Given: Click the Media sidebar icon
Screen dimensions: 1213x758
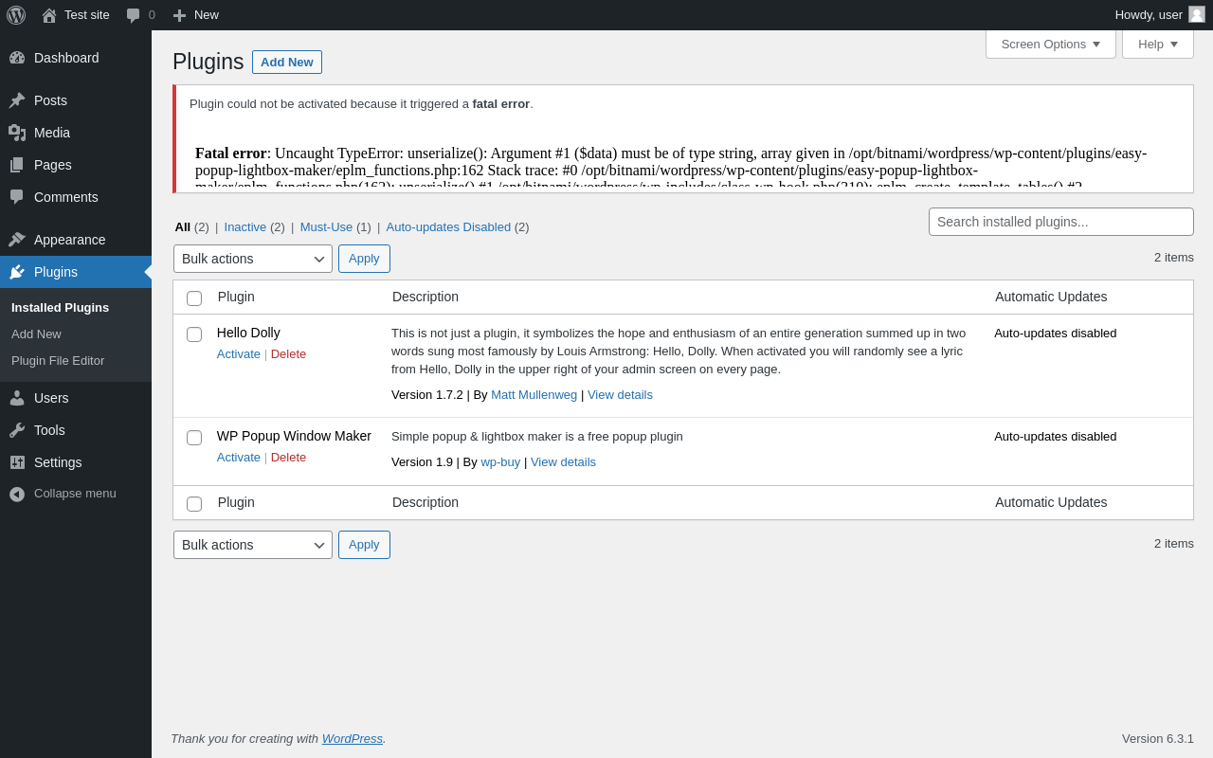Looking at the screenshot, I should point(17,133).
